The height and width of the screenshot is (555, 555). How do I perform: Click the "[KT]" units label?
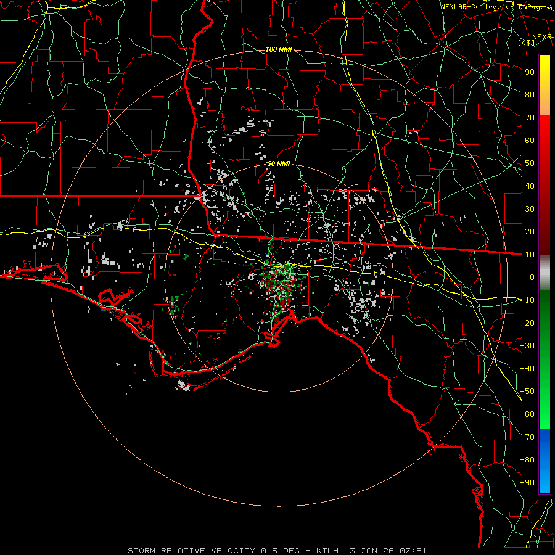pos(527,43)
